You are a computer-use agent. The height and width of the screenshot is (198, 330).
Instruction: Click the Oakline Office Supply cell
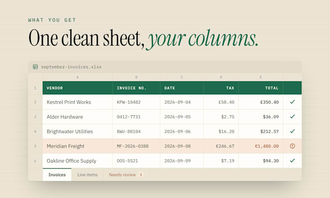[78, 161]
